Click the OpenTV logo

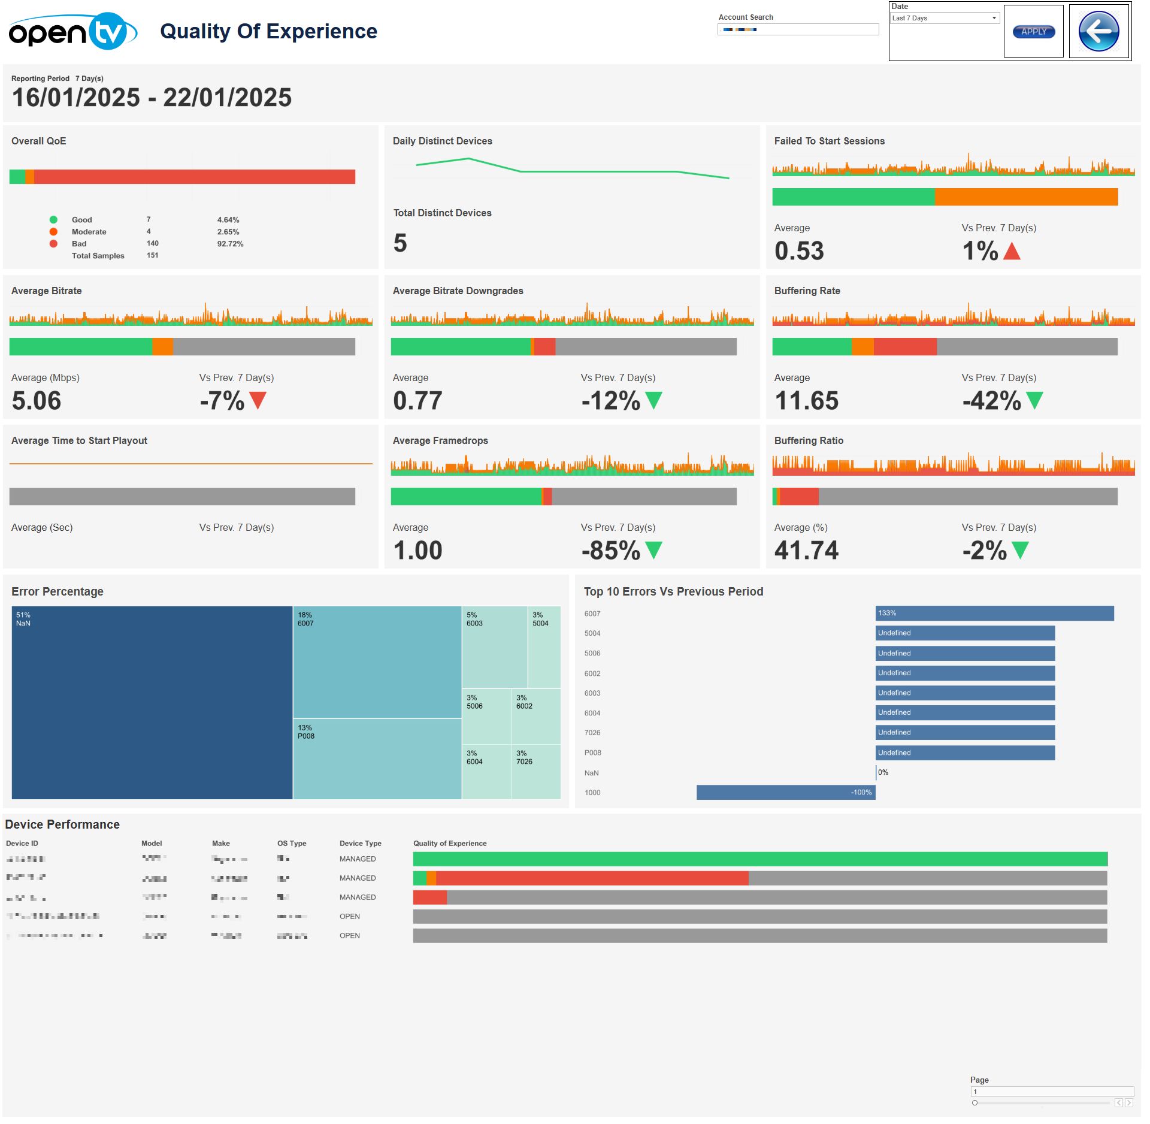[72, 31]
